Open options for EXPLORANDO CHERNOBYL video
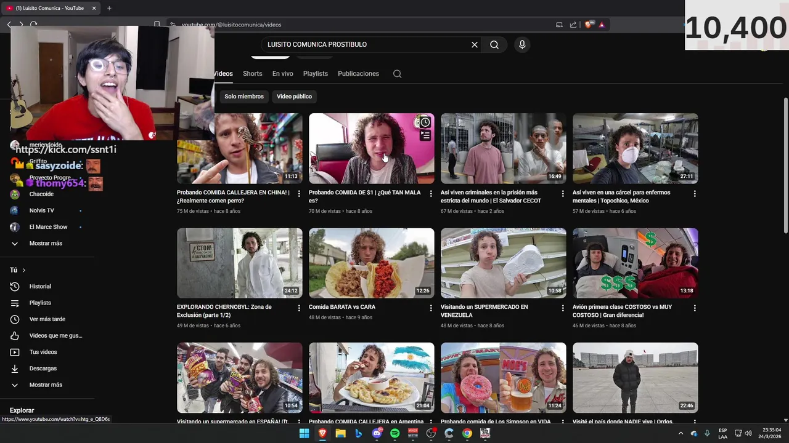The height and width of the screenshot is (443, 789). click(299, 308)
